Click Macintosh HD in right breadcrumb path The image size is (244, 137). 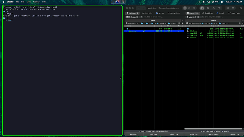click(193, 23)
